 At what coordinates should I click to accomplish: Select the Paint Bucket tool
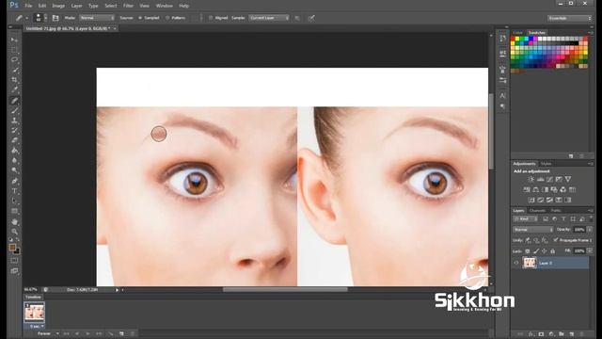[14, 151]
